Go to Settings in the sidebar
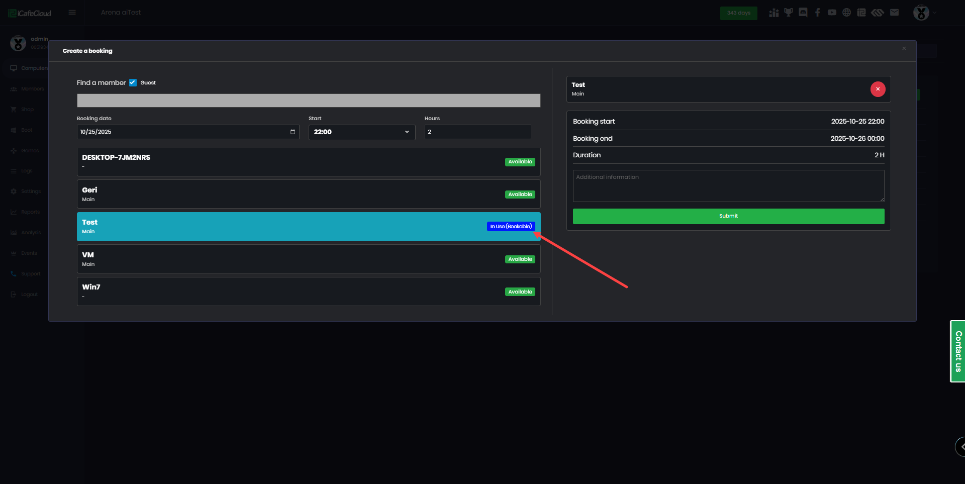Viewport: 965px width, 484px height. [31, 191]
